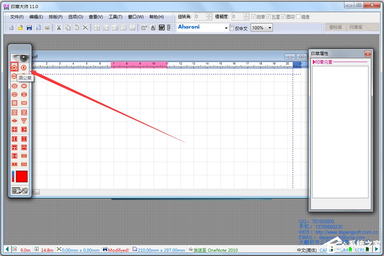Open the 窗口(W) menu
The height and width of the screenshot is (256, 384).
(136, 17)
